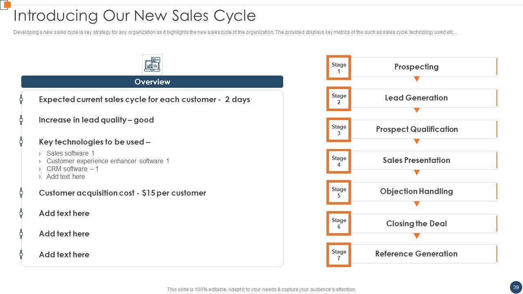Click the Stage 5 orange box
The width and height of the screenshot is (523, 294).
tap(339, 192)
